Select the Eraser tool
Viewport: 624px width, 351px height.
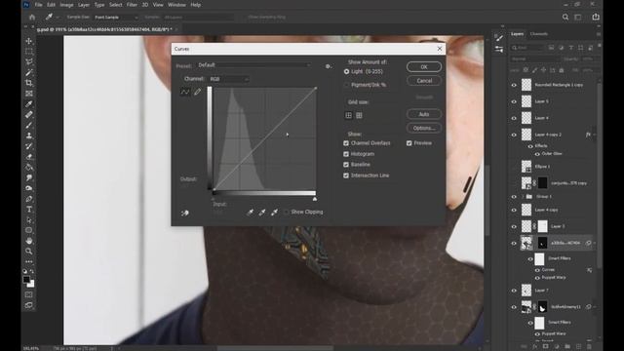29,157
